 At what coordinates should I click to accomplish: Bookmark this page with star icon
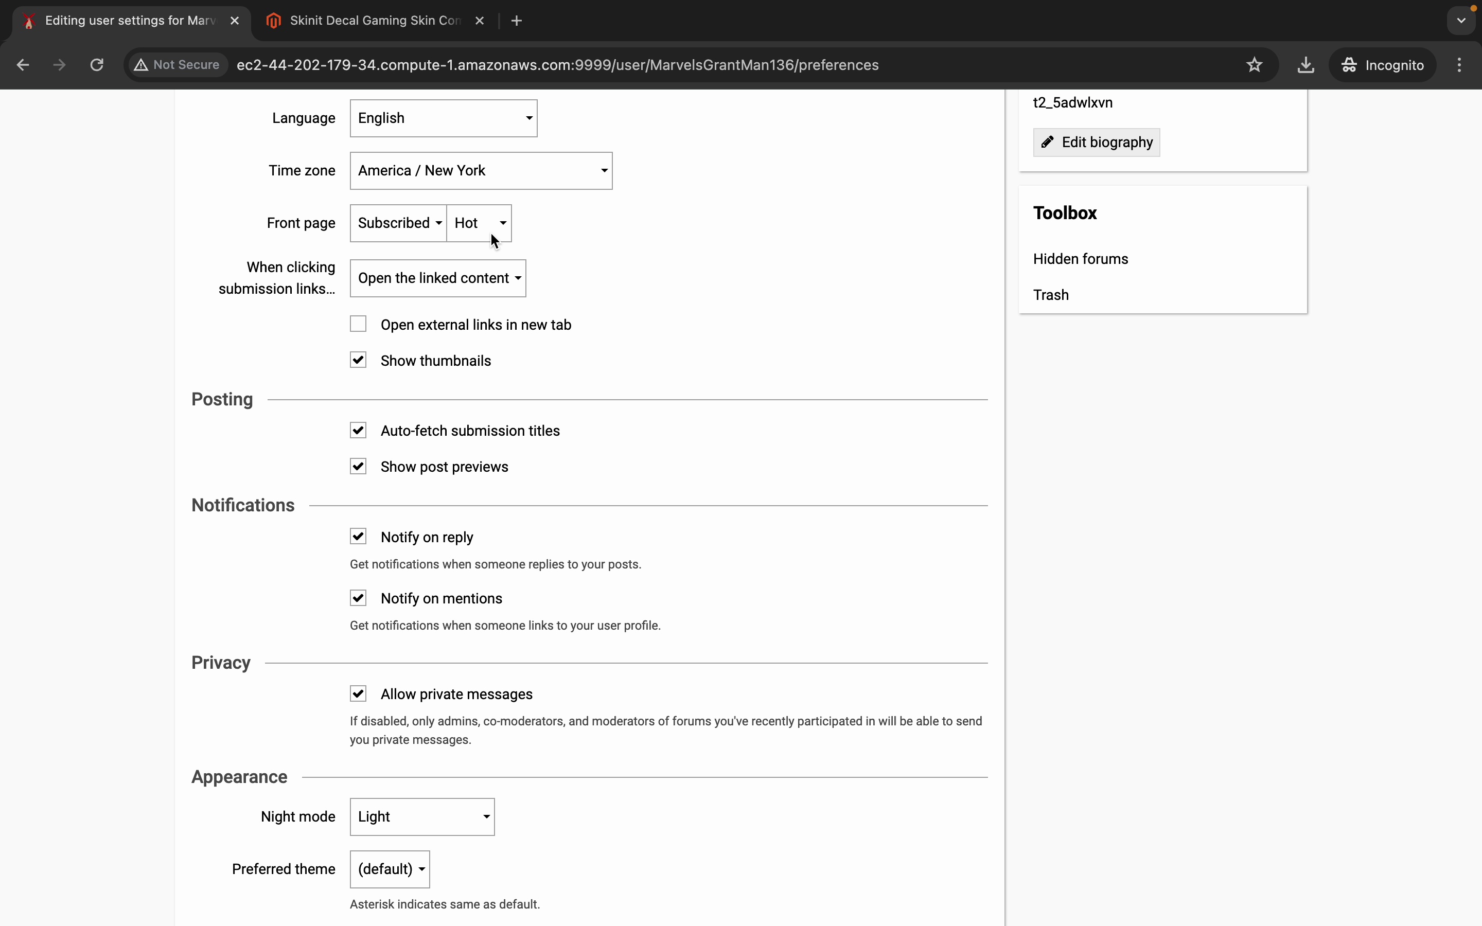1254,65
